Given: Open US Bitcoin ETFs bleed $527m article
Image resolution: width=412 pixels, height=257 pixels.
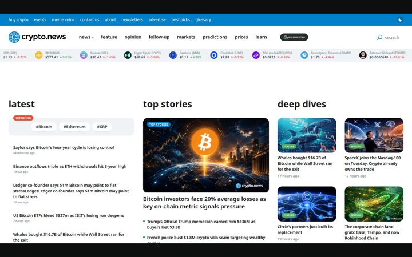Looking at the screenshot, I should click(68, 215).
